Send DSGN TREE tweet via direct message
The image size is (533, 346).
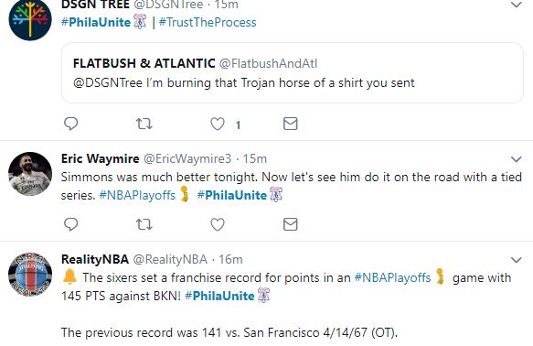[291, 124]
